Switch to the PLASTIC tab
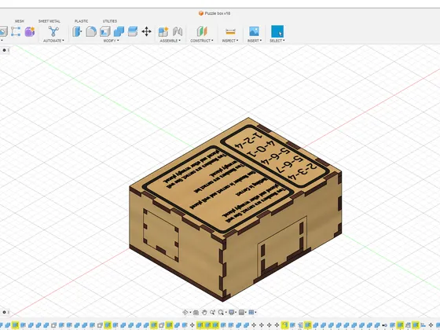Viewport: 440px width, 330px height. pyautogui.click(x=82, y=21)
